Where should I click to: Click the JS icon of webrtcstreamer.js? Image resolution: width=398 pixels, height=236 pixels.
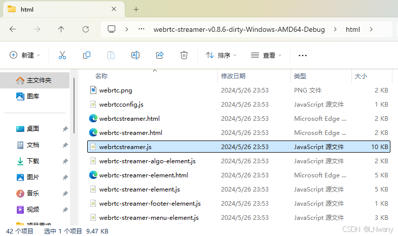[93, 147]
